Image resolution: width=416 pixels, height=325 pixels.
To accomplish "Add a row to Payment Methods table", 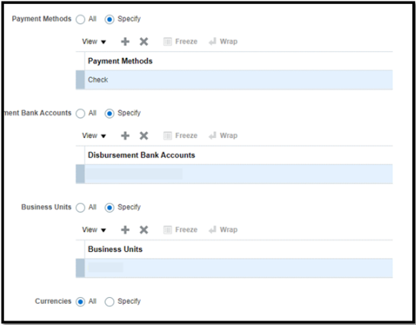I will tap(125, 41).
